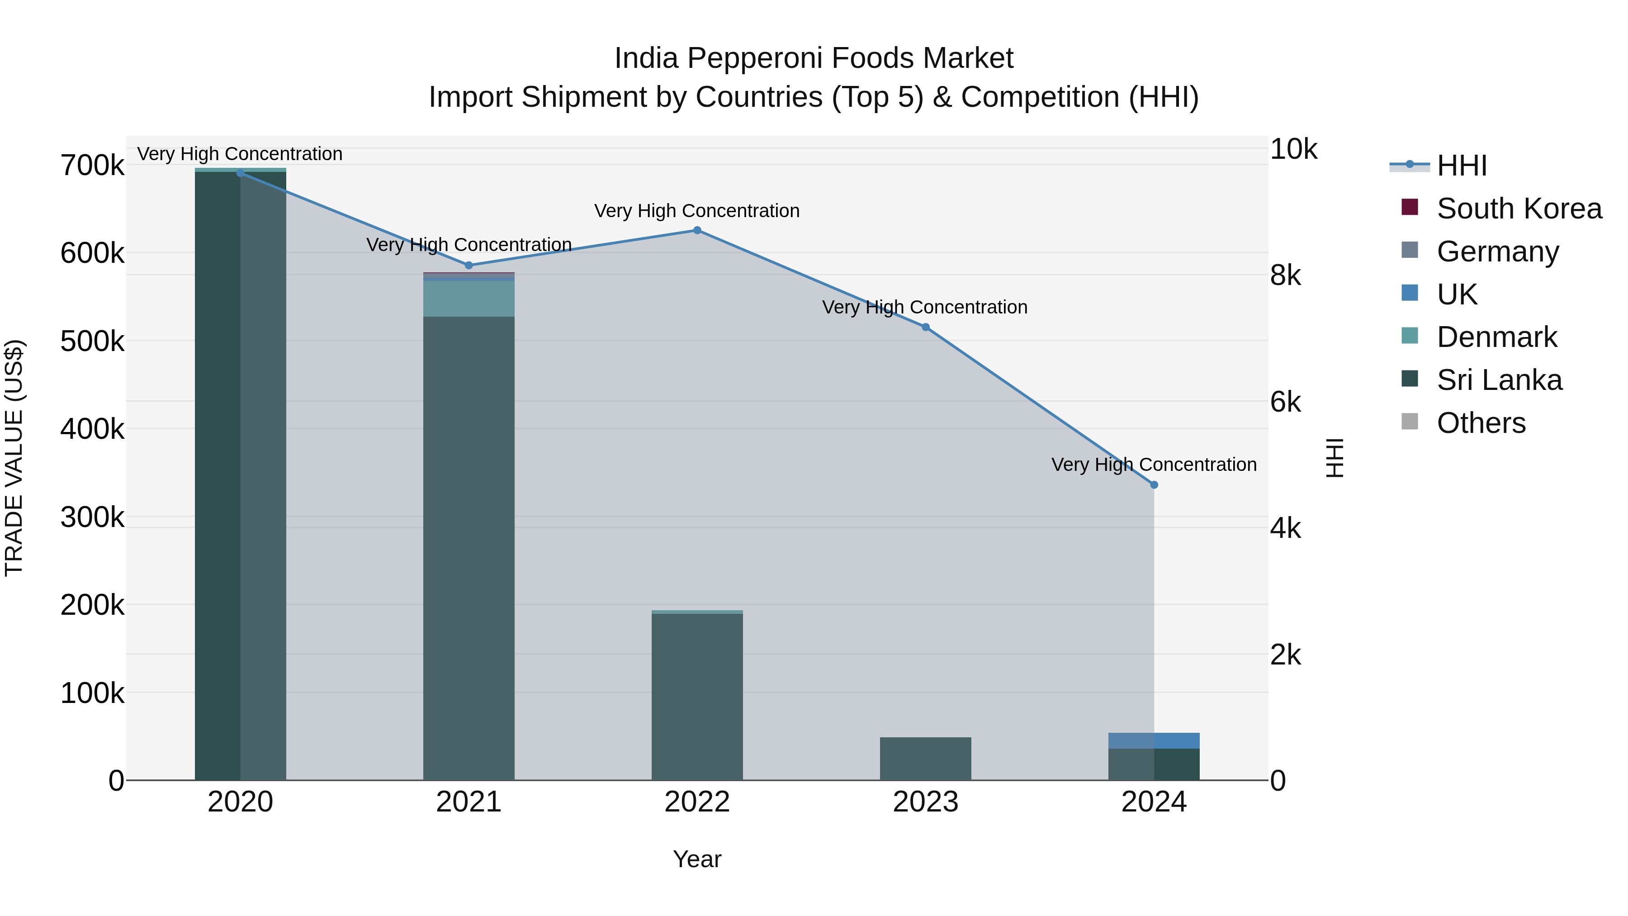Viewport: 1628px width, 916px height.
Task: Click the Germany gray-blue color swatch
Action: [1409, 250]
